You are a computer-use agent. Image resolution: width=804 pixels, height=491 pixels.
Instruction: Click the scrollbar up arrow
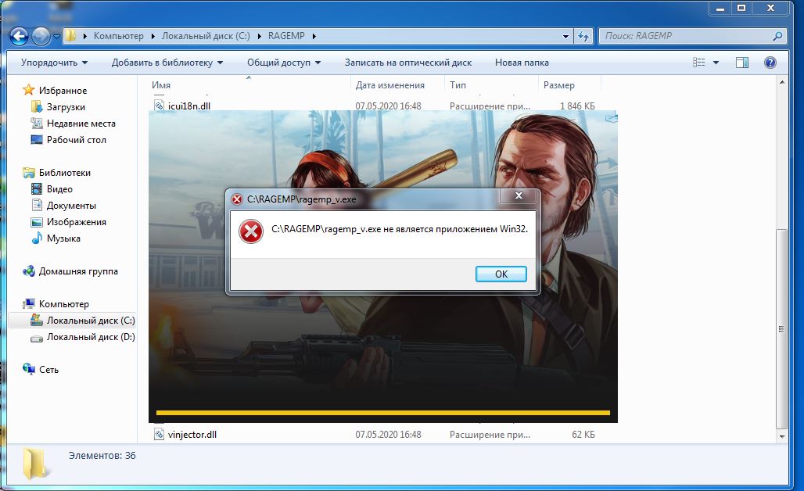[781, 82]
